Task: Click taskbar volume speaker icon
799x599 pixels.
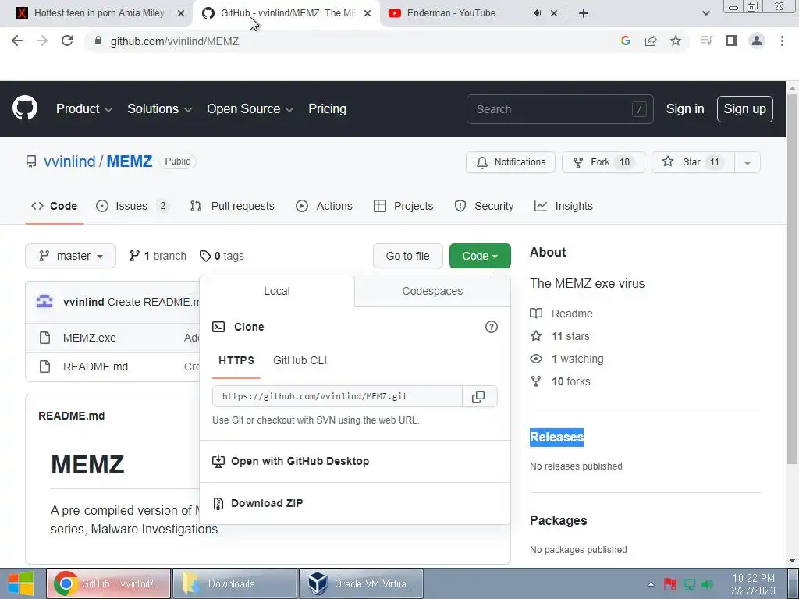Action: 707,584
